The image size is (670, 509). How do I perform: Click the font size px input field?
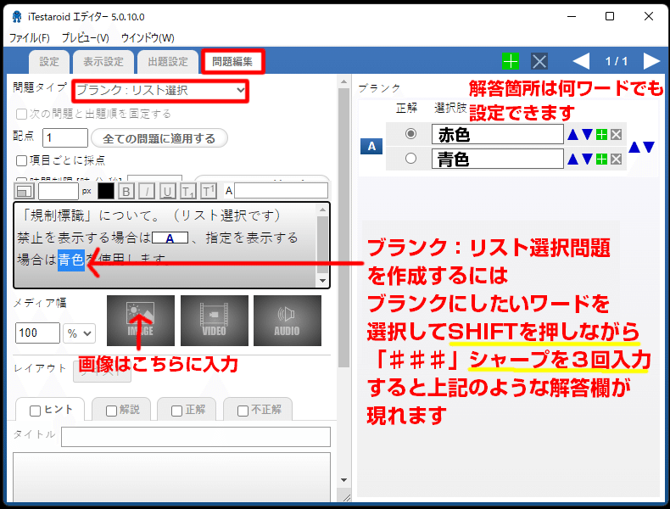pos(59,191)
